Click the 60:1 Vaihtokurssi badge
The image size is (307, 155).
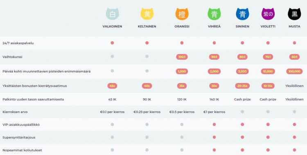pos(294,57)
